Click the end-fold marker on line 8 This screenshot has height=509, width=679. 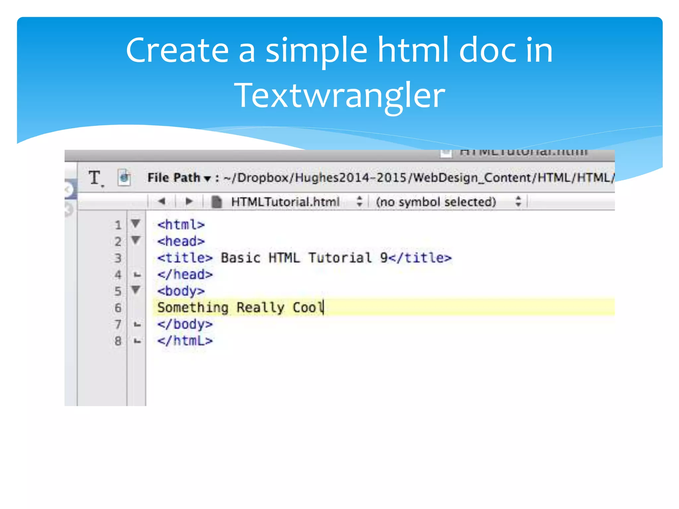(137, 341)
